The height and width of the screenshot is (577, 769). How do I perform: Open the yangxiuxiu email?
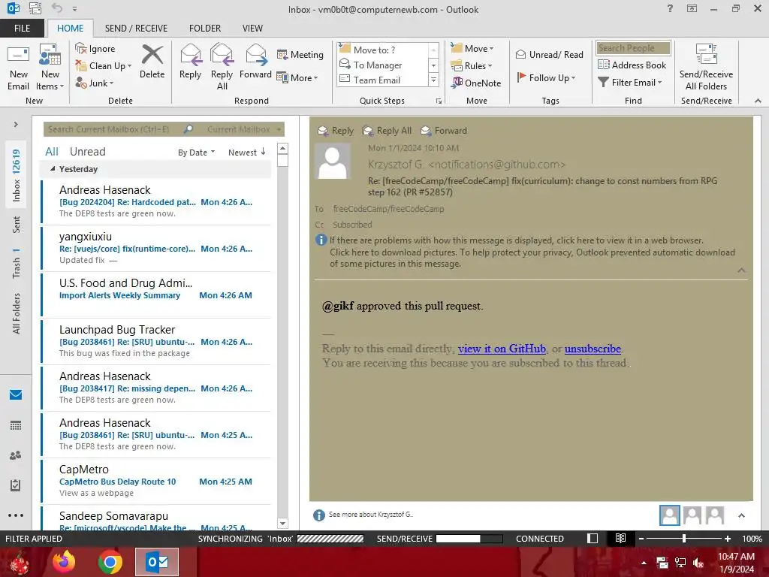156,248
